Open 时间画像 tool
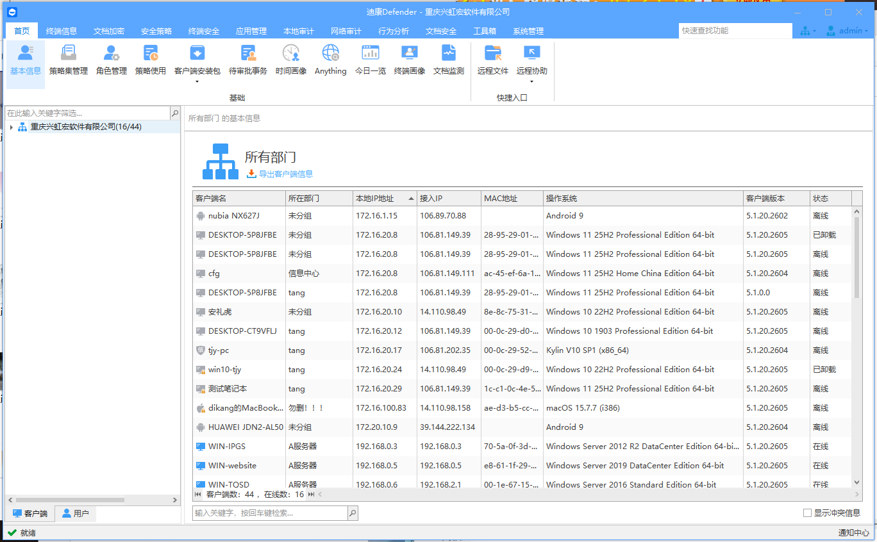 coord(291,61)
